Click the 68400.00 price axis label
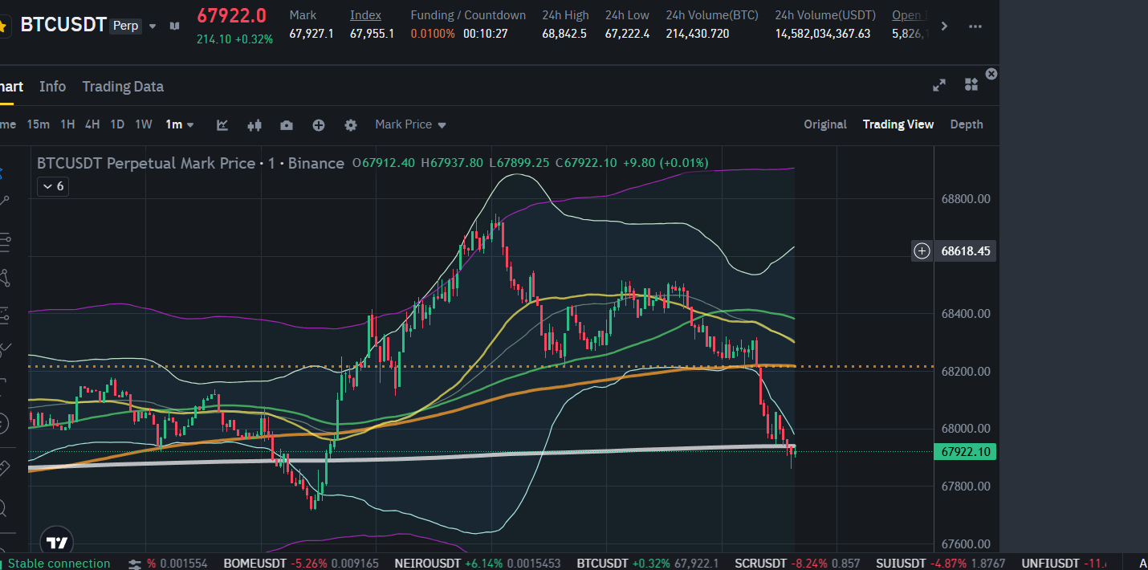Viewport: 1148px width, 570px height. point(965,314)
